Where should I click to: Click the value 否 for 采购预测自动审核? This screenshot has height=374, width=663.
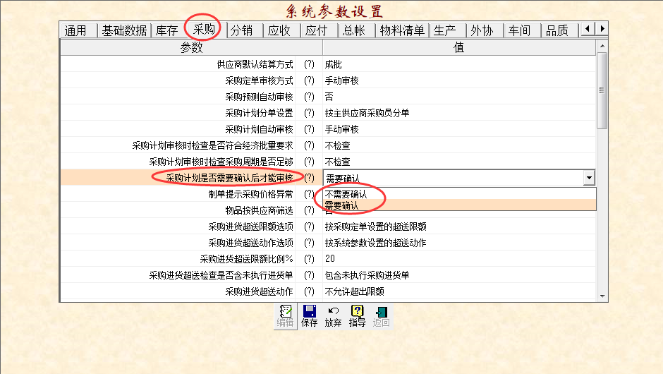[x=329, y=97]
